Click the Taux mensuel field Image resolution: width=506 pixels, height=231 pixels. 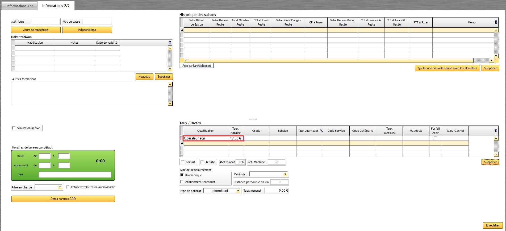277,191
